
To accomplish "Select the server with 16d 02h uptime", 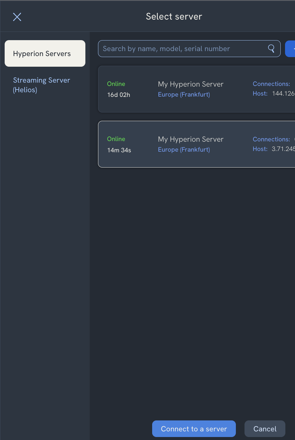I will (119, 95).
